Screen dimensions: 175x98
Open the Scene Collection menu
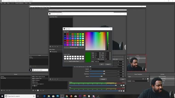19,3
